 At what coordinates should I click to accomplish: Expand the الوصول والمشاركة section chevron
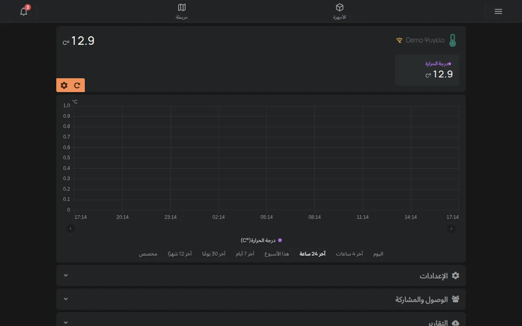66,299
